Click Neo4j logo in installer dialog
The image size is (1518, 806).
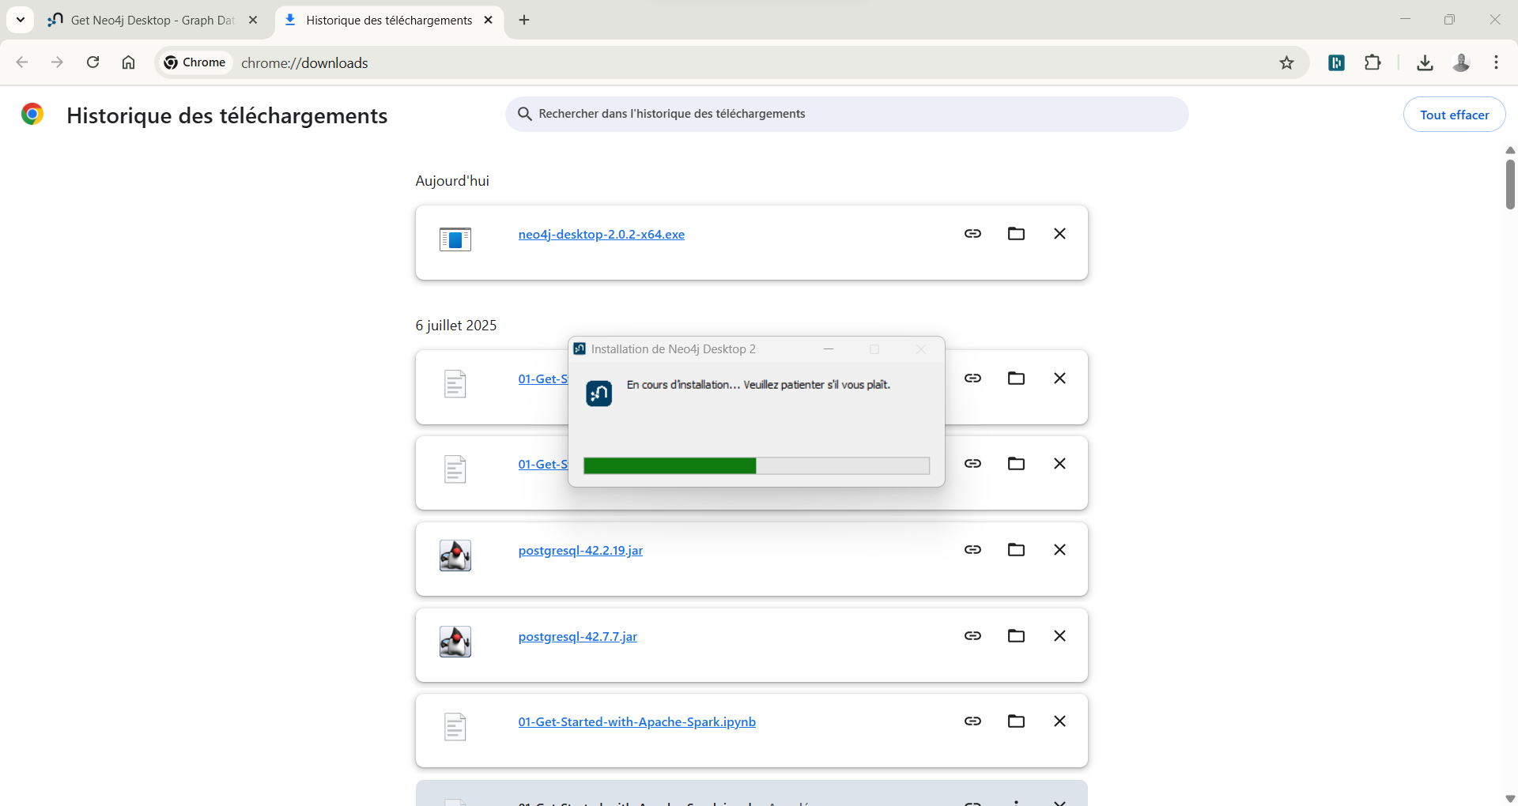pyautogui.click(x=599, y=393)
